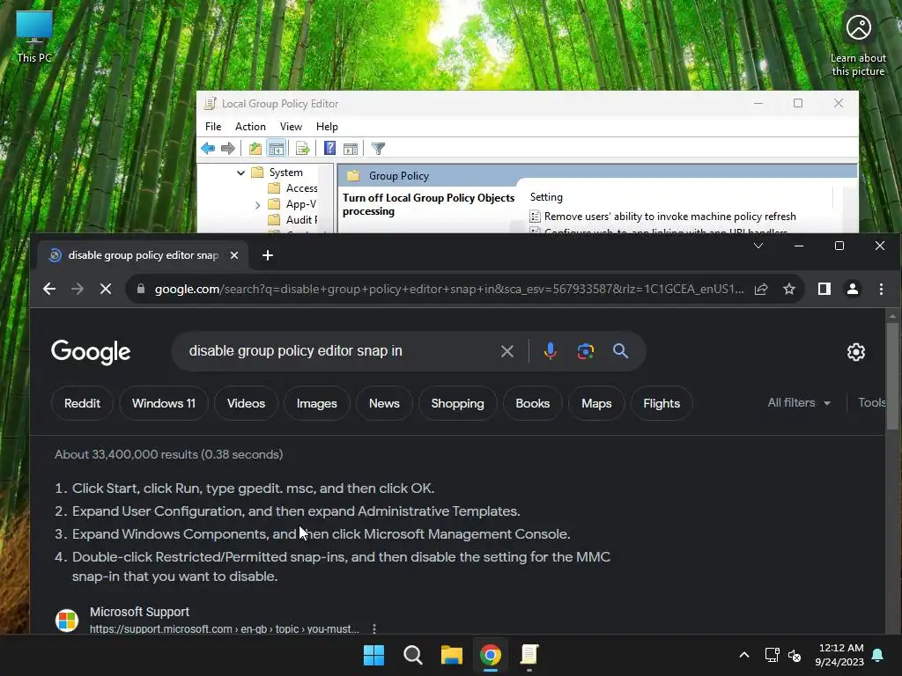This screenshot has width=902, height=676.
Task: Click Google search magnifier button
Action: click(620, 350)
